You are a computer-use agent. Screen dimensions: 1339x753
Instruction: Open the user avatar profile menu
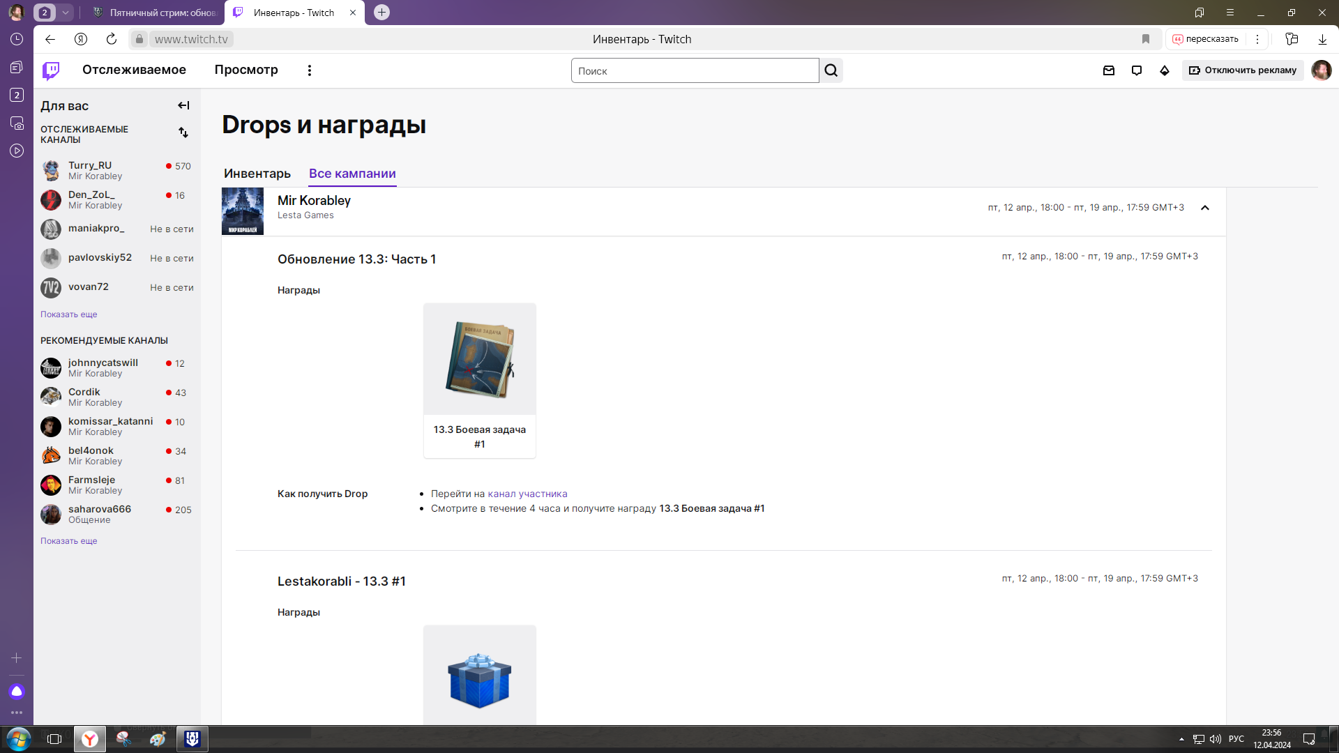[1322, 70]
